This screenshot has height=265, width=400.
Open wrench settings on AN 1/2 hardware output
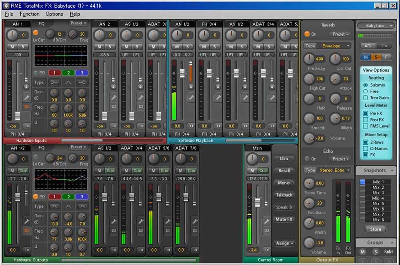tap(26, 221)
